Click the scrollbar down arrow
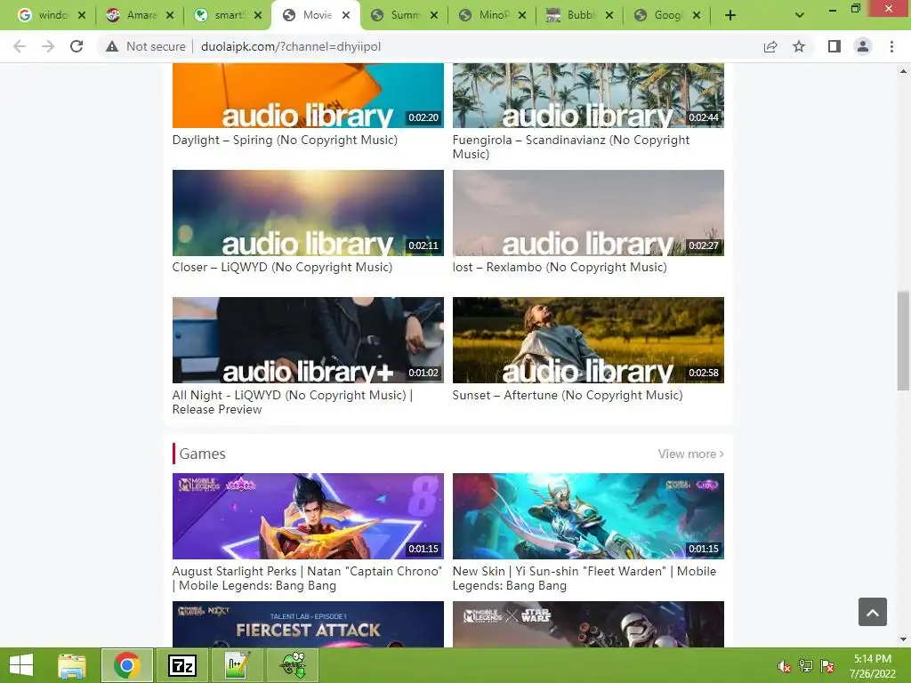Viewport: 911px width, 683px height. [903, 640]
